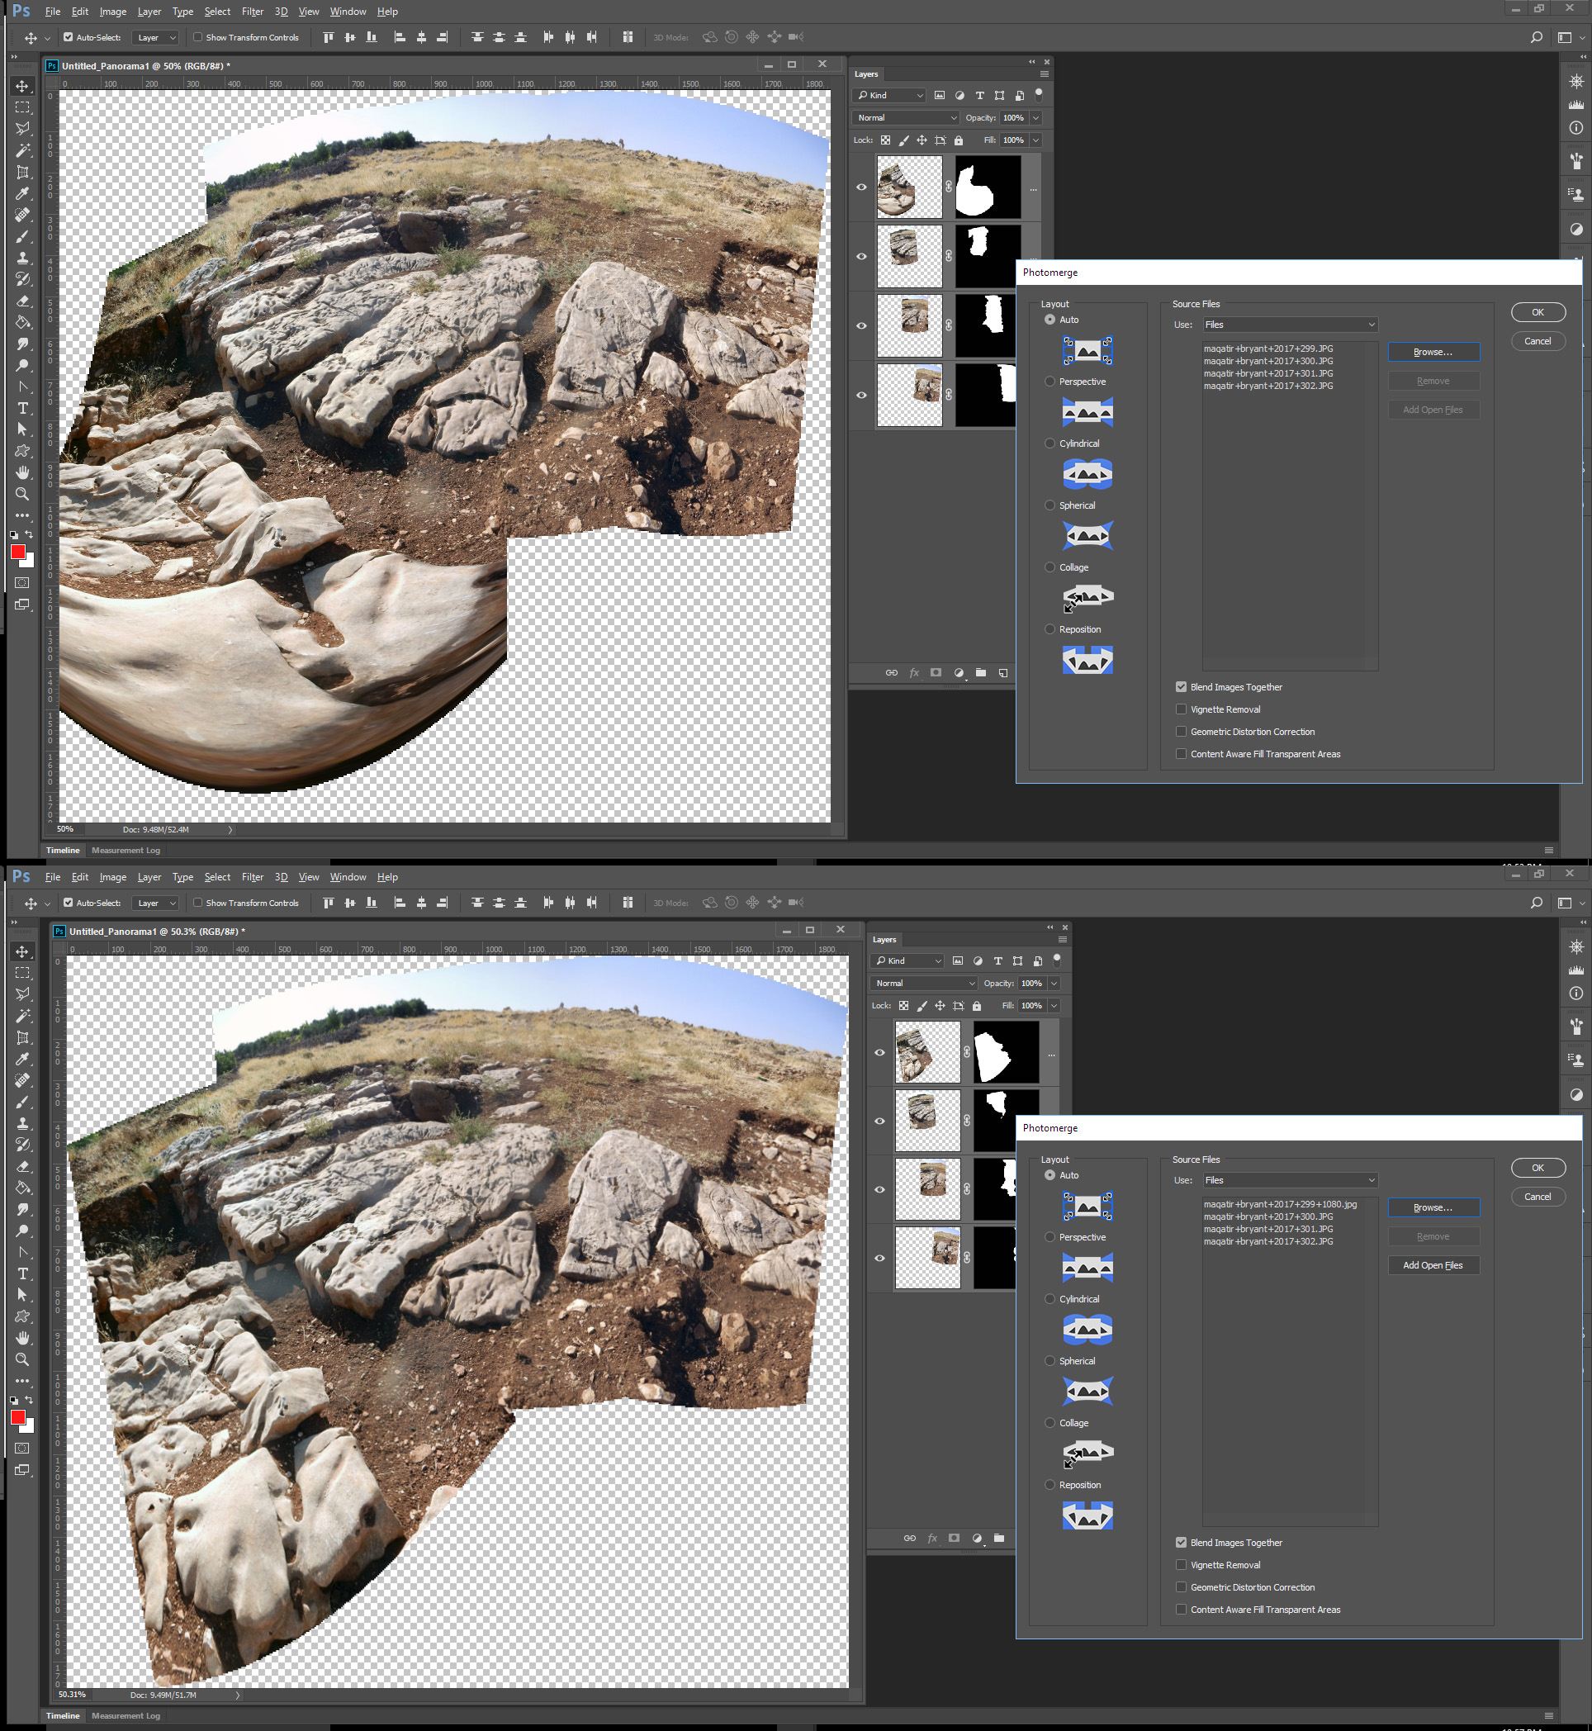Switch to Measurement Log tab in upper window
This screenshot has width=1592, height=1731.
[x=126, y=851]
